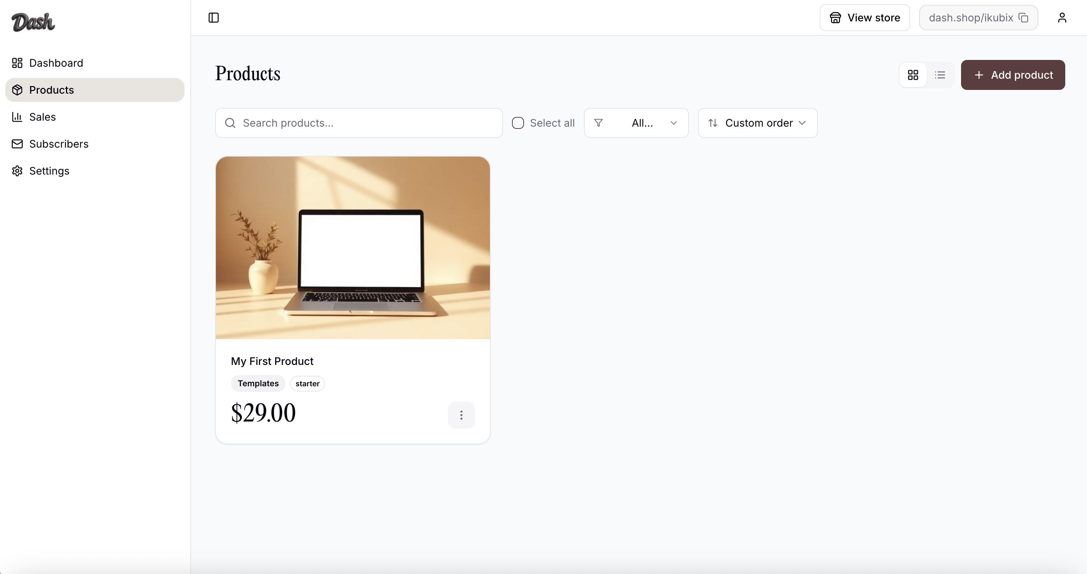
Task: Click the magnifier icon in the search box
Action: coord(230,123)
